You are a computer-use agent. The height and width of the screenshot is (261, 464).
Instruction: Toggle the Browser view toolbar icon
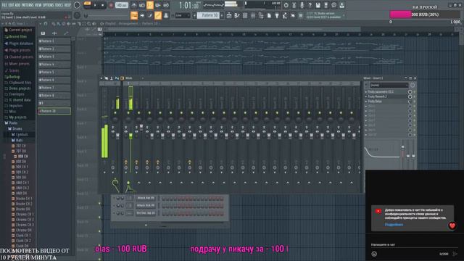[261, 15]
